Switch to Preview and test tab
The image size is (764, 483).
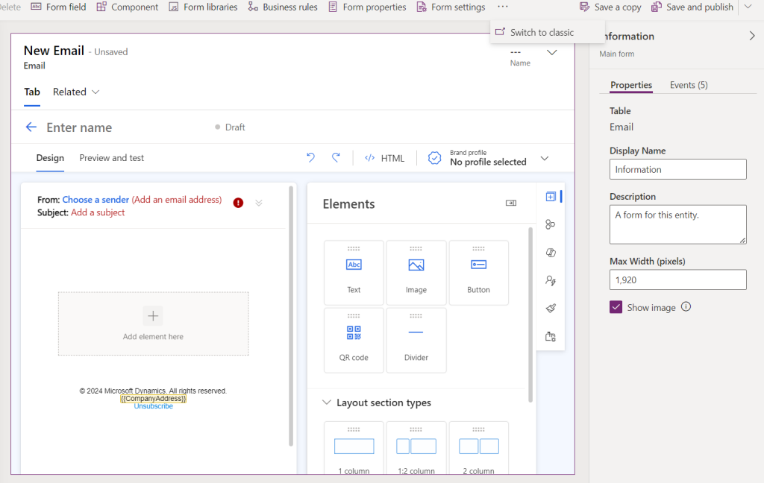tap(112, 158)
